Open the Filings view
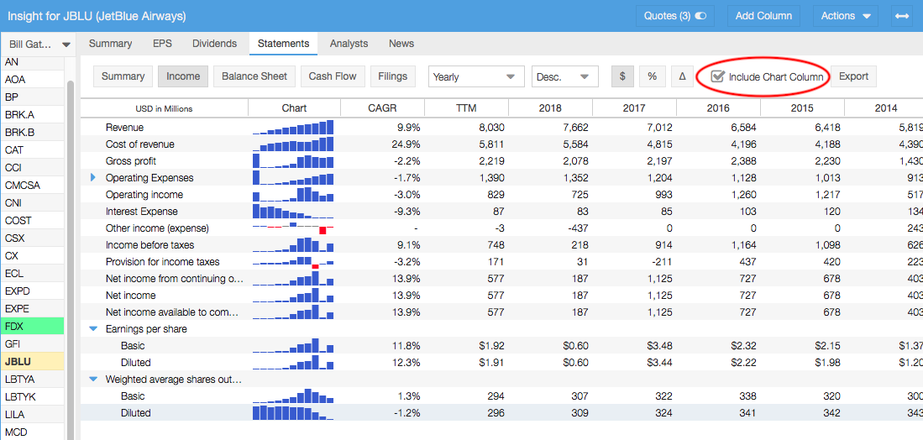Viewport: 923px width, 440px height. 392,76
